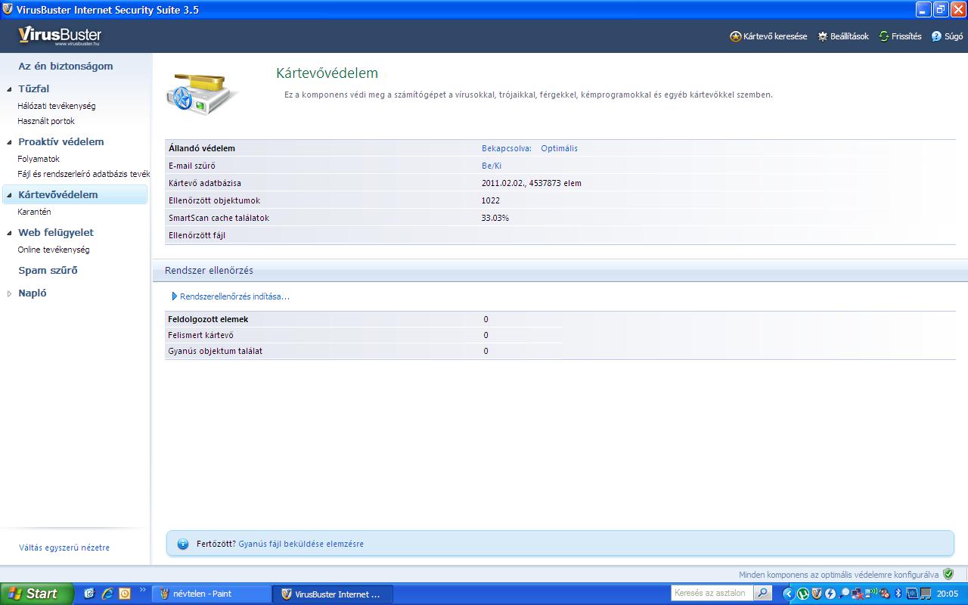The width and height of the screenshot is (968, 605).
Task: Start Frissítés update
Action: pos(900,36)
